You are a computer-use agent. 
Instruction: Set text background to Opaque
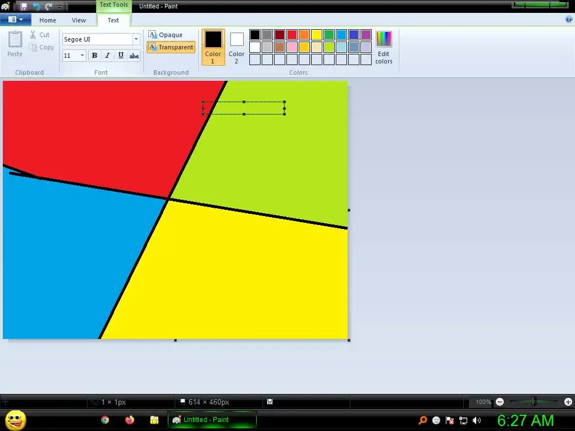pyautogui.click(x=166, y=35)
